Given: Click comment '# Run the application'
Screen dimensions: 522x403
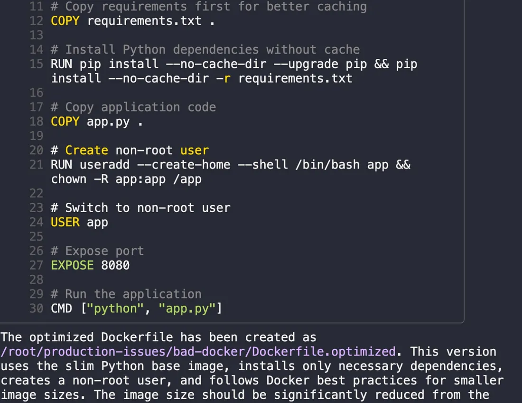Looking at the screenshot, I should (126, 294).
